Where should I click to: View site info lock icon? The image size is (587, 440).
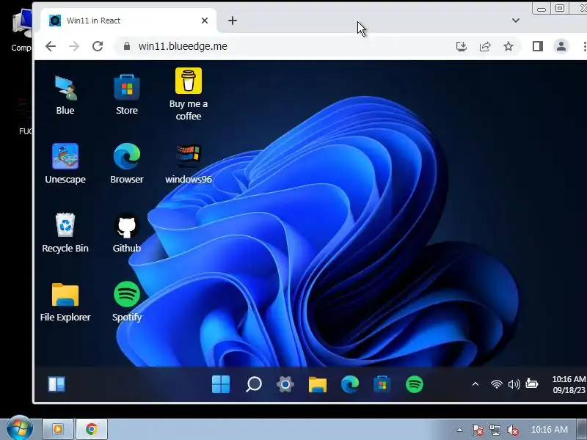[x=127, y=46]
